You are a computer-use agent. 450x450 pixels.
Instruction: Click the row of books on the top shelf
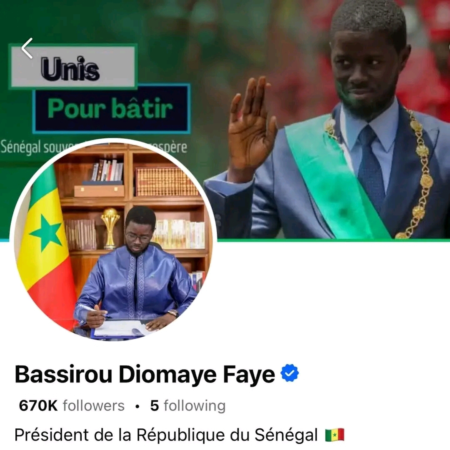107,170
